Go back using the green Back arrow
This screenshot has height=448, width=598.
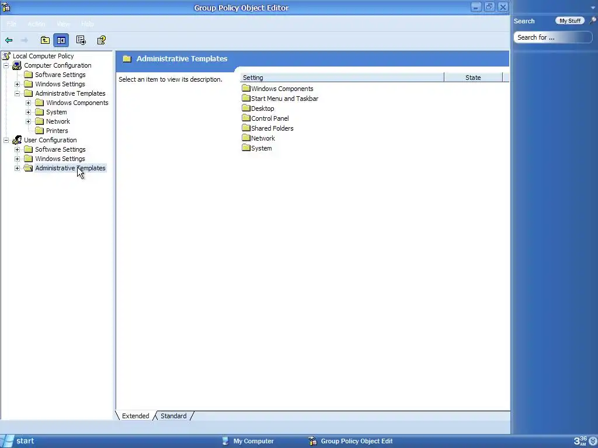(9, 40)
